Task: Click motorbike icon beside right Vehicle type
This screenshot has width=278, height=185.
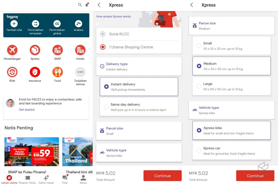Action: click(195, 110)
